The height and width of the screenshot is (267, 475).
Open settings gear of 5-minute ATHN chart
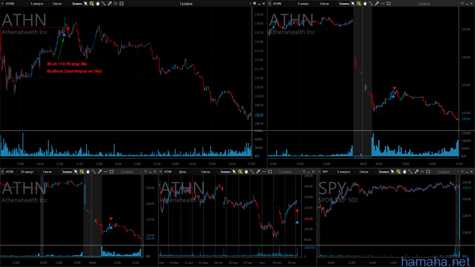[x=462, y=3]
